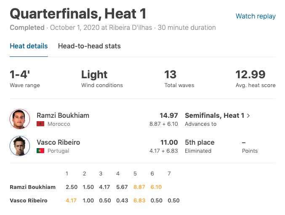Click Ramzi Boukhiam's highlighted 6.10 wave score
The height and width of the screenshot is (215, 285).
[x=156, y=187]
